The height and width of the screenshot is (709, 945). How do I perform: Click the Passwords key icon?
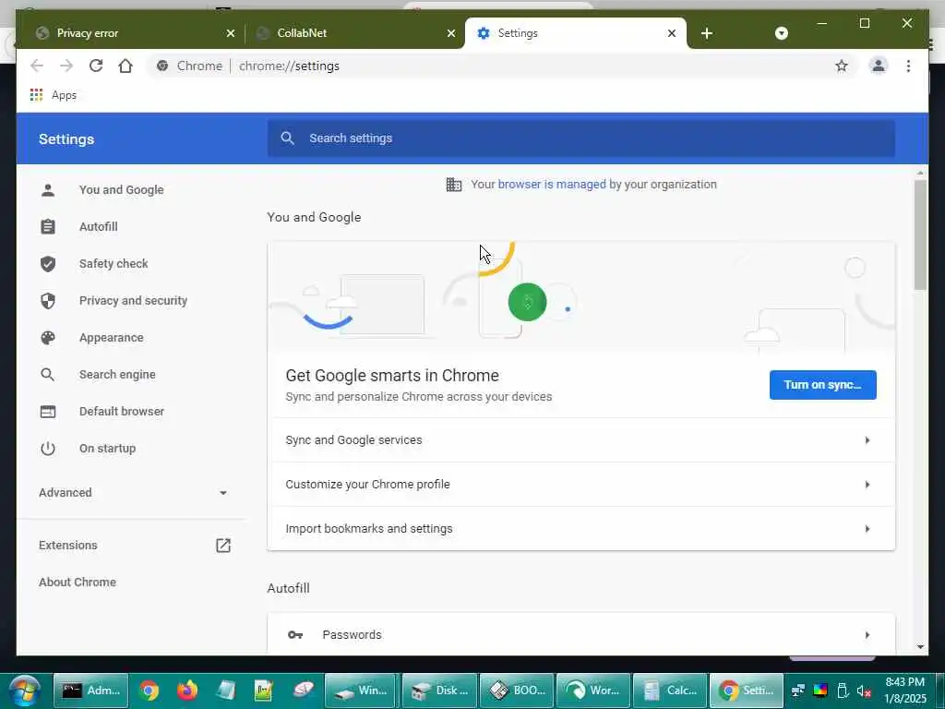[x=294, y=634]
